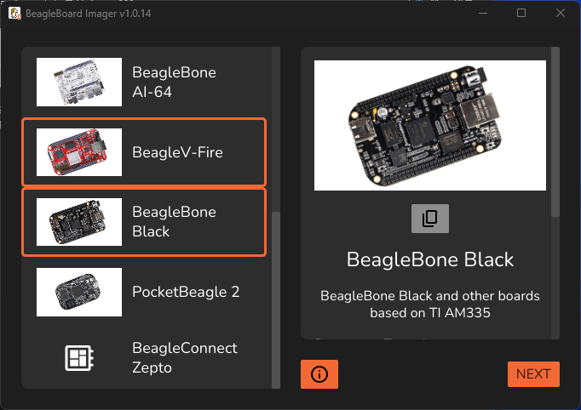
Task: Select the red BeagleV-Fire board thumbnail
Action: pos(79,152)
